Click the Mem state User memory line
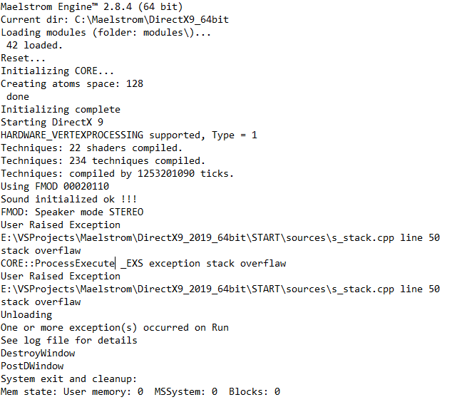 [x=140, y=392]
